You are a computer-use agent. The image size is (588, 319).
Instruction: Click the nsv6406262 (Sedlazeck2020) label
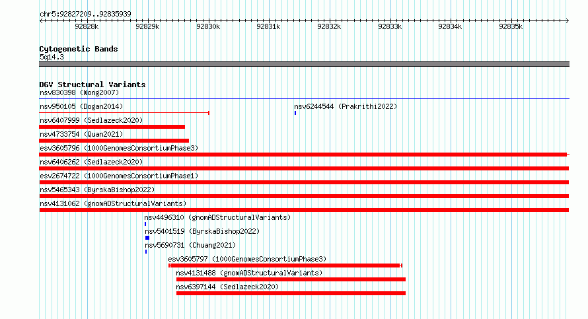click(91, 162)
